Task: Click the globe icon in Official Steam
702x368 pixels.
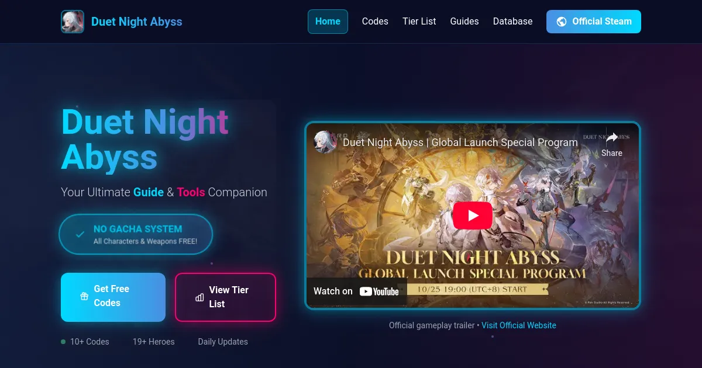Action: 562,22
